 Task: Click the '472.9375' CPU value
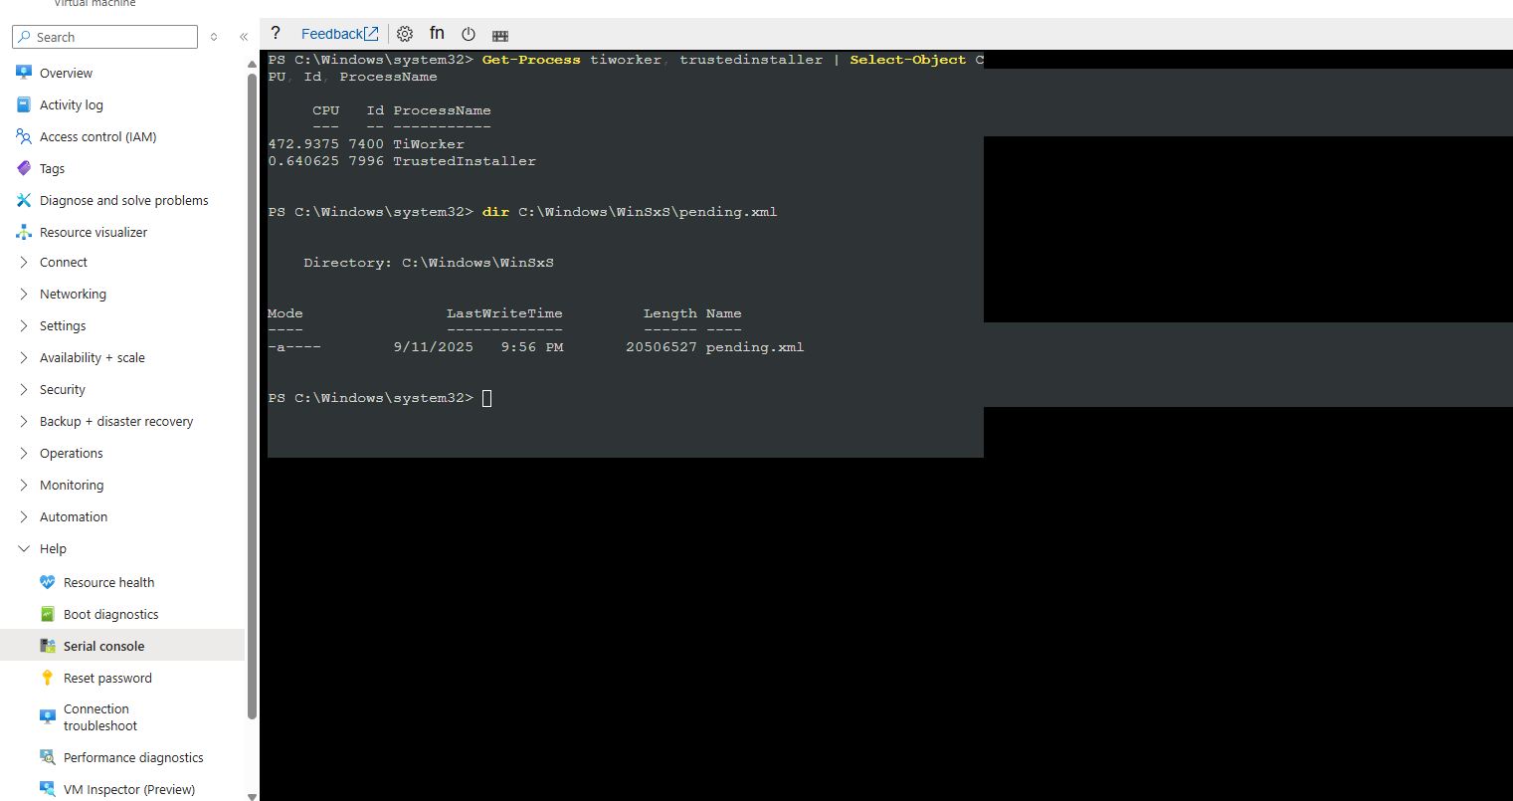click(x=303, y=144)
